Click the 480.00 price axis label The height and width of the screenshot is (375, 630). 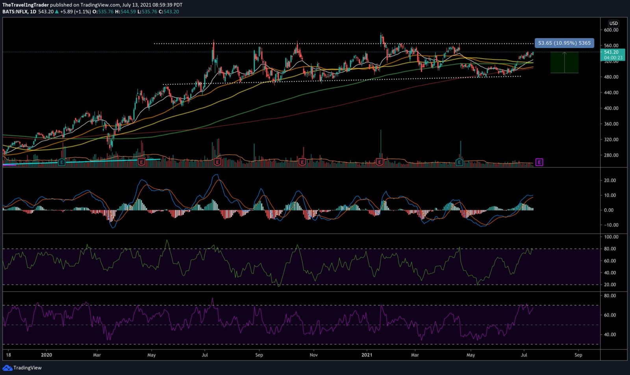pyautogui.click(x=611, y=77)
